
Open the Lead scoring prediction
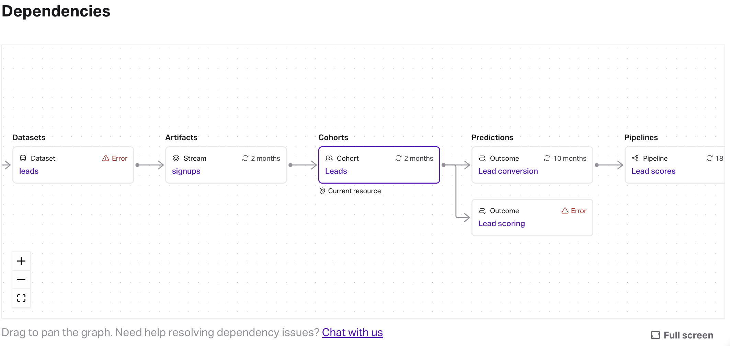pos(502,223)
